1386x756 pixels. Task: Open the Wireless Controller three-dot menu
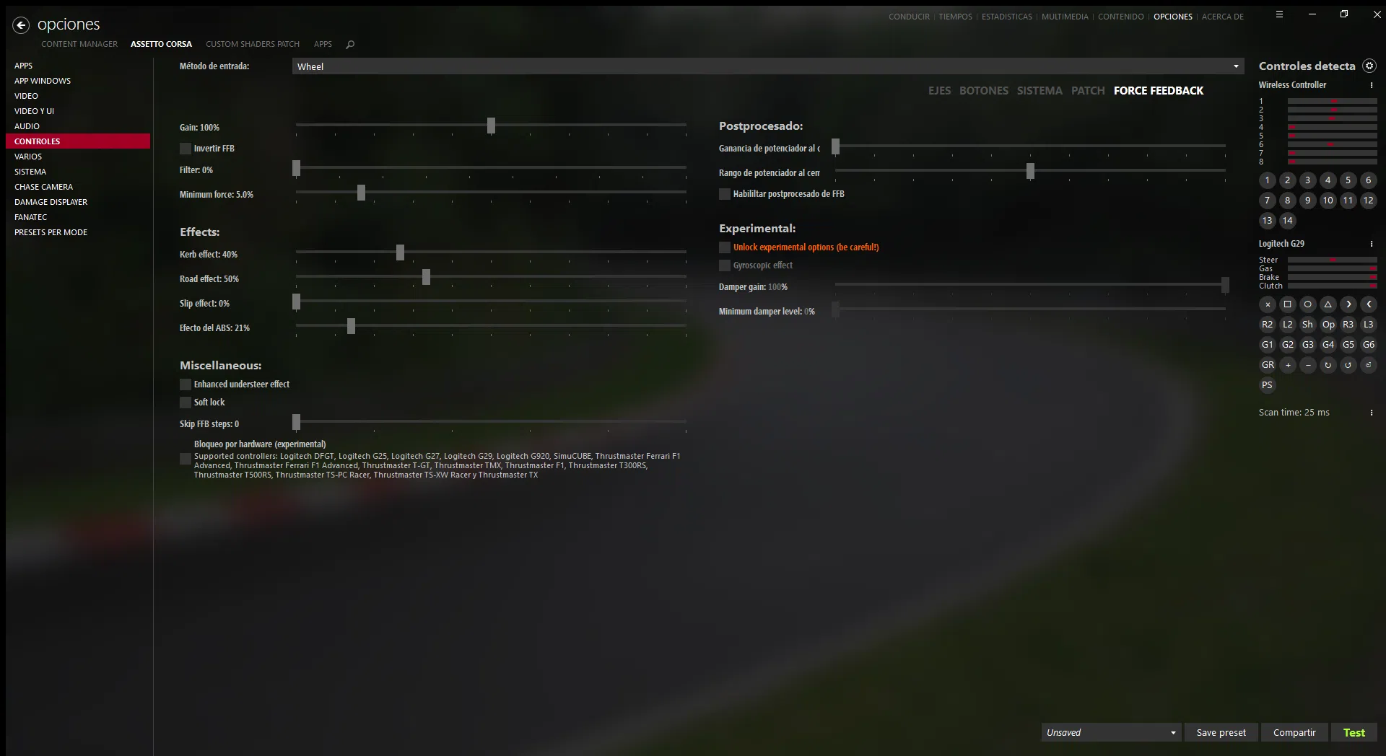click(1371, 85)
